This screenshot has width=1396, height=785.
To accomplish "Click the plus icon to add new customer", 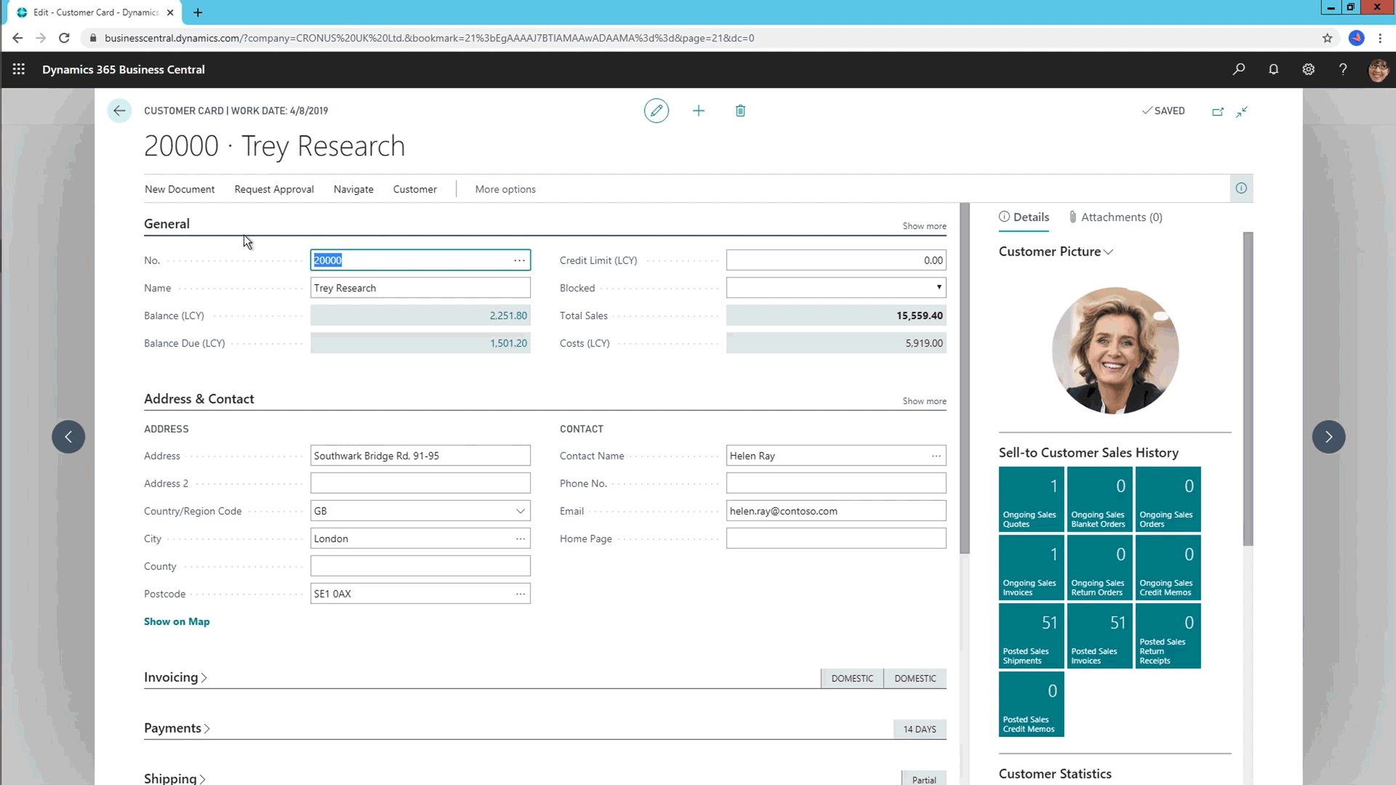I will [x=698, y=110].
